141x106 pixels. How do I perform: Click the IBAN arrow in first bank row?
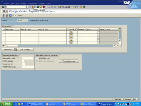pyautogui.click(x=71, y=32)
